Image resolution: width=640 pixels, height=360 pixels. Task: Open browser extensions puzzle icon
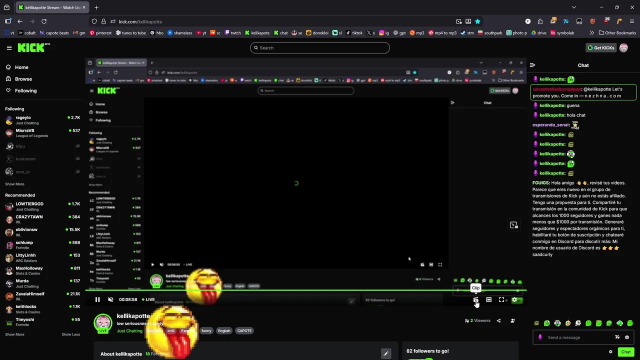(540, 21)
